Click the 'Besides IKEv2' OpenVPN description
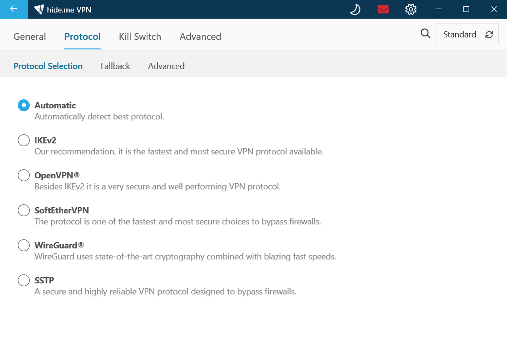 point(158,187)
